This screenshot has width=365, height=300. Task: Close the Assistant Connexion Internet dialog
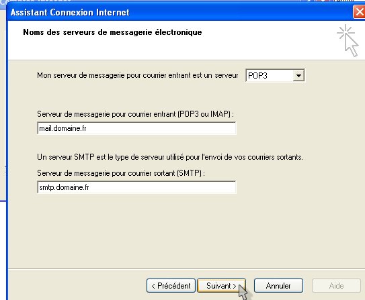point(359,12)
